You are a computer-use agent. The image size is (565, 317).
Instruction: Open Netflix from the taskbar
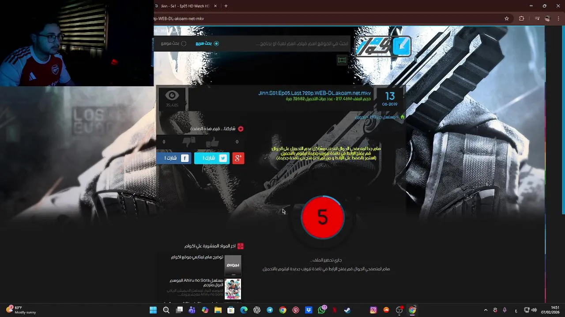pyautogui.click(x=335, y=310)
